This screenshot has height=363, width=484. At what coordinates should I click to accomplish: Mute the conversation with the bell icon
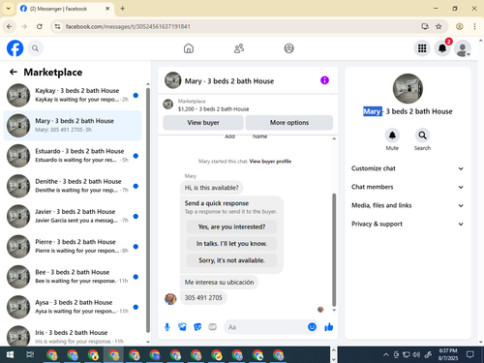[x=392, y=136]
